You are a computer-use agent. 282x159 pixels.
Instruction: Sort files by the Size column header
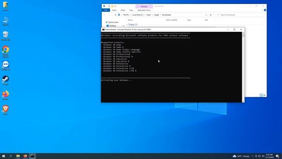207,20
